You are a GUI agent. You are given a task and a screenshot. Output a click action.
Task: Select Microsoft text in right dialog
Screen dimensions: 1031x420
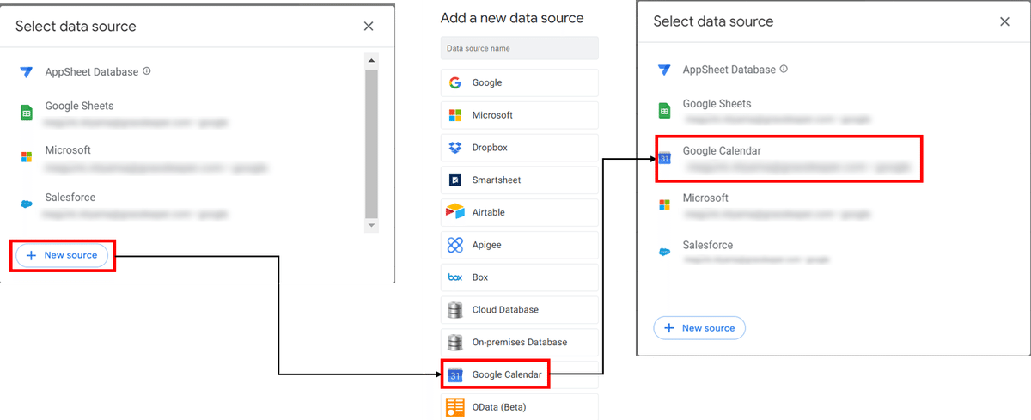click(705, 198)
